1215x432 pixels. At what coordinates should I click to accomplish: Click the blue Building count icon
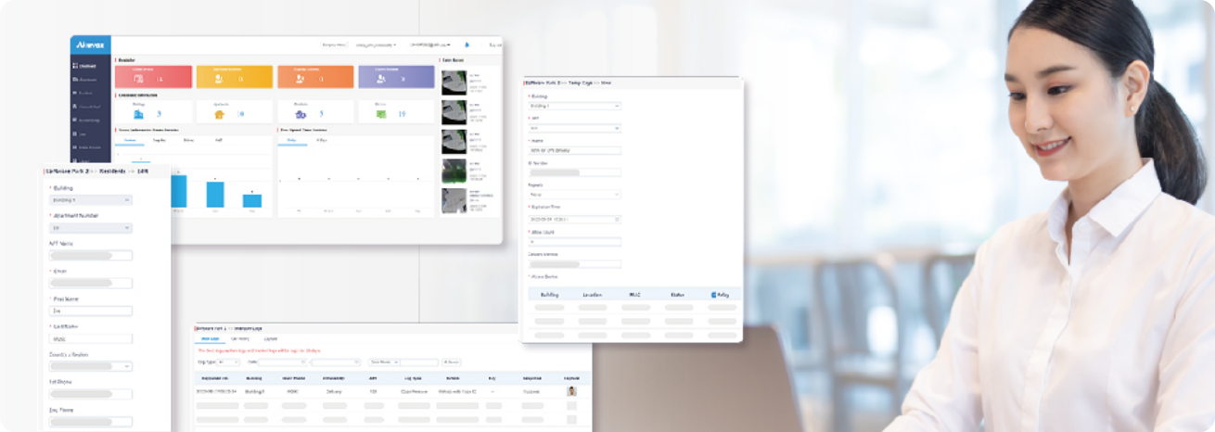click(139, 114)
